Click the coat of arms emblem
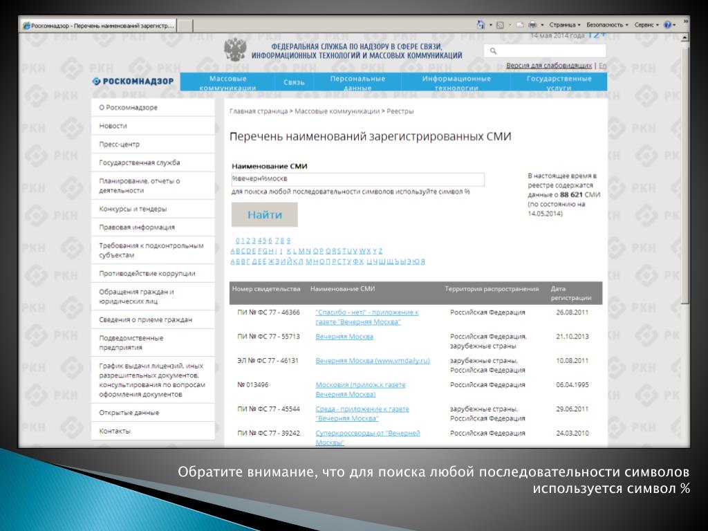Viewport: 708px width, 531px height. [235, 50]
